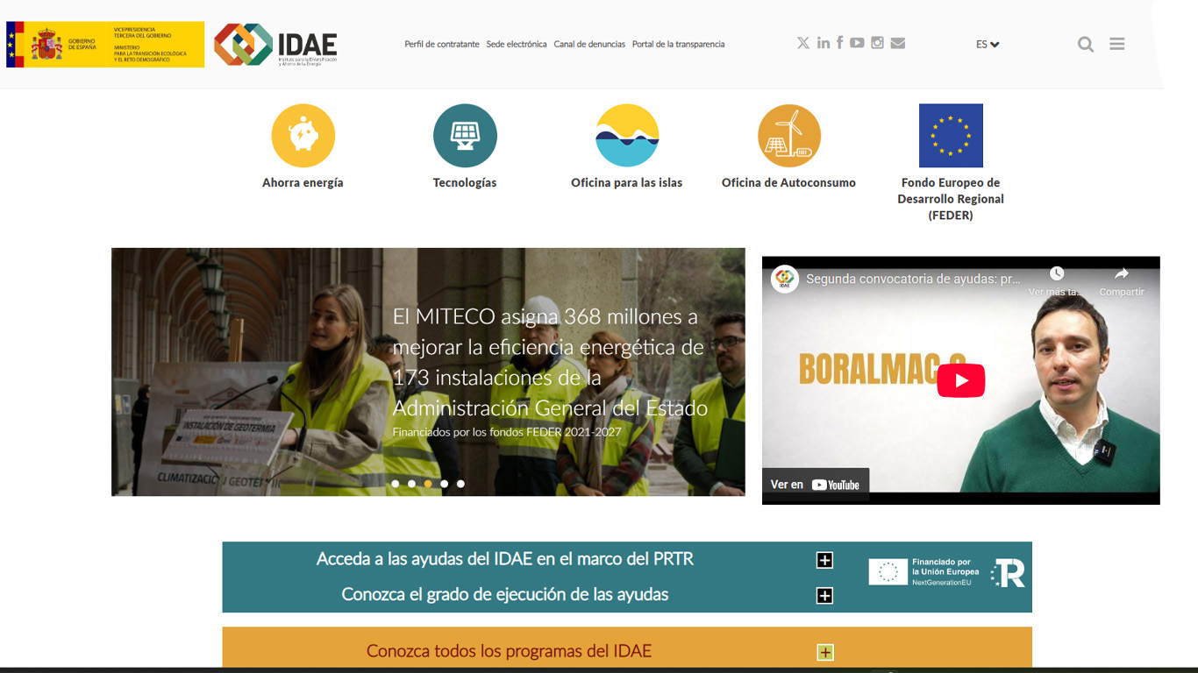The width and height of the screenshot is (1198, 673).
Task: Click the Oficina de Autoconsumo icon
Action: (x=788, y=136)
